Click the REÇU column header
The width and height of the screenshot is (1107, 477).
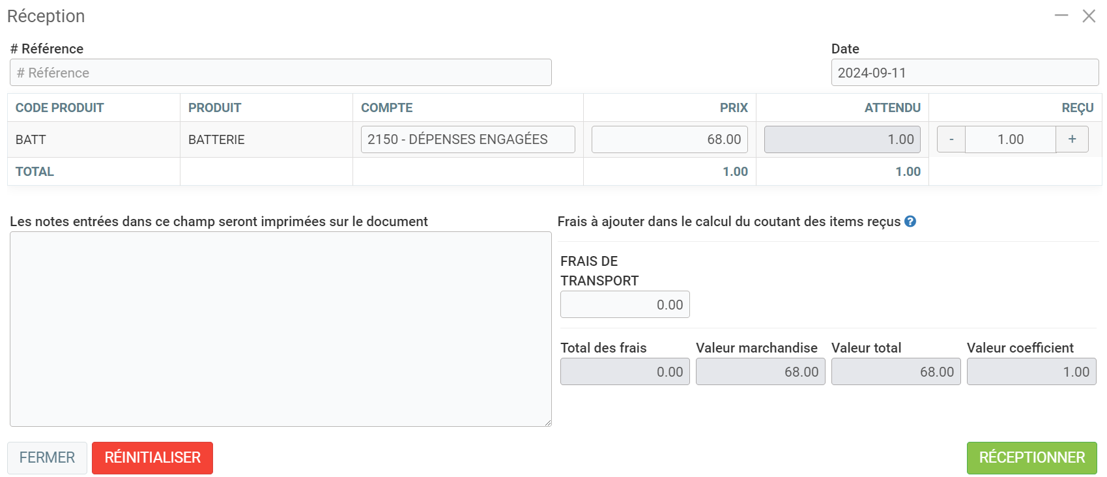(x=1077, y=108)
